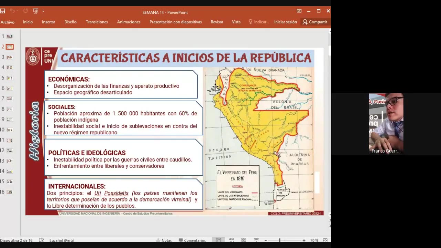The width and height of the screenshot is (441, 248).
Task: Select slide 14 thumbnail
Action: pos(10,171)
